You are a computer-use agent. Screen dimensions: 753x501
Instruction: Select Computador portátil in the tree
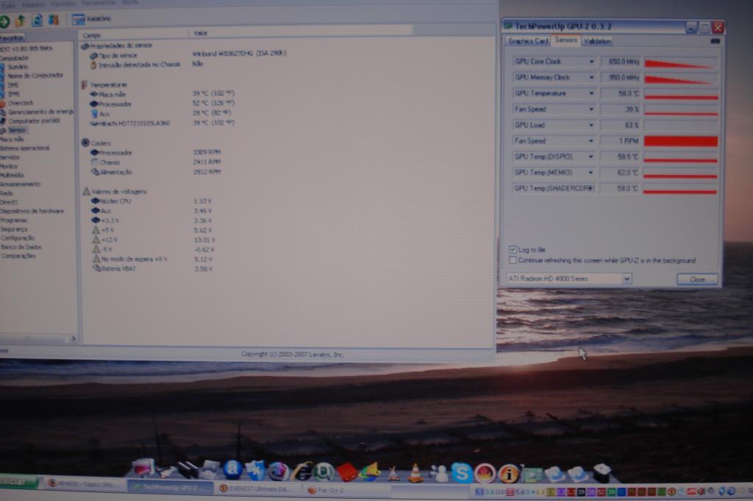(34, 121)
